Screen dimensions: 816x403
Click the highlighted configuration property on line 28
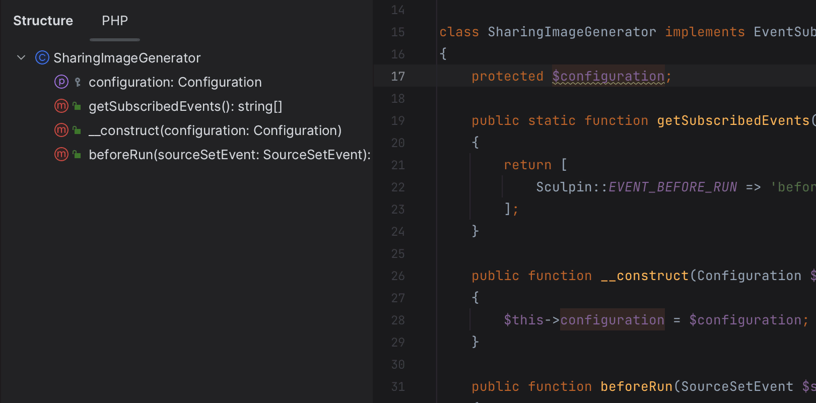(x=612, y=319)
